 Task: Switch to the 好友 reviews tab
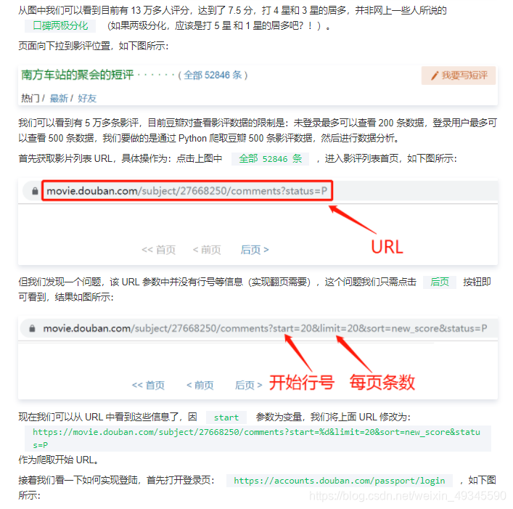tap(87, 98)
